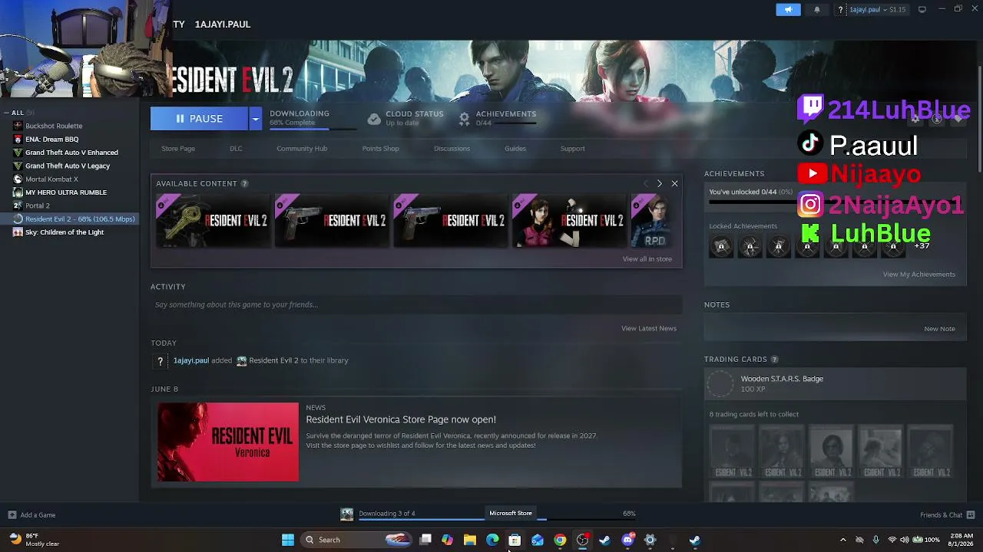Open the notifications bell in the title bar
Viewport: 983px width, 552px height.
coord(816,9)
